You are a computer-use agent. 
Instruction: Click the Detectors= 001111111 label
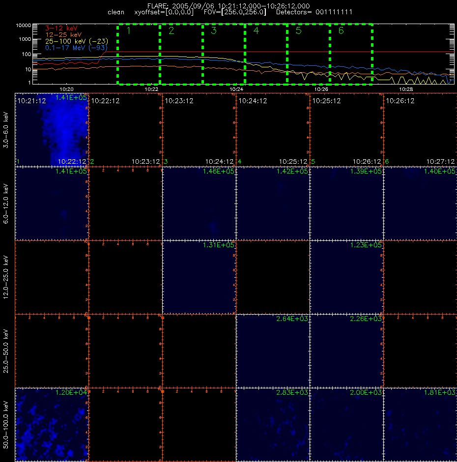coord(314,12)
